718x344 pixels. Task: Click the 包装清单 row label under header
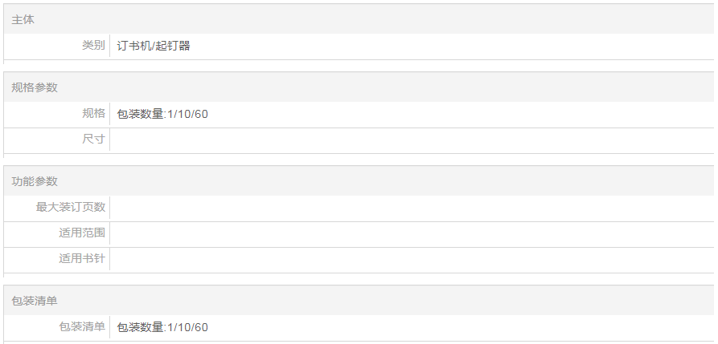[x=82, y=326]
